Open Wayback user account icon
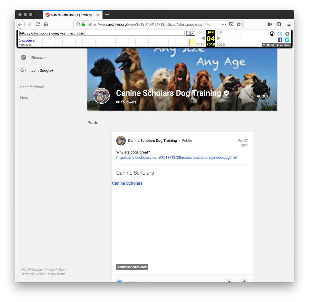Screen dimensions: 309x302 (272, 34)
